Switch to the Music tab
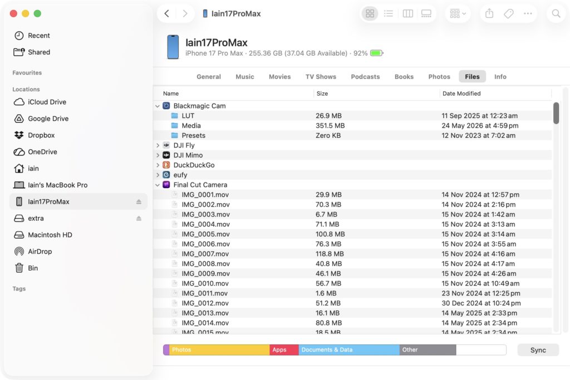Viewport: 570px width, 380px height. [245, 77]
